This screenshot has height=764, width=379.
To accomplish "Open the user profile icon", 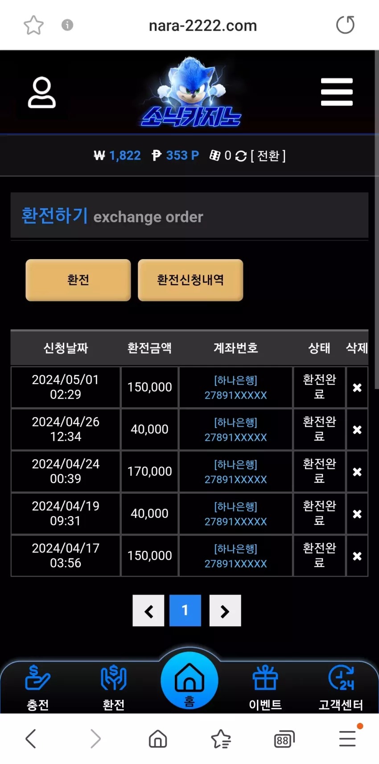I will click(x=42, y=92).
